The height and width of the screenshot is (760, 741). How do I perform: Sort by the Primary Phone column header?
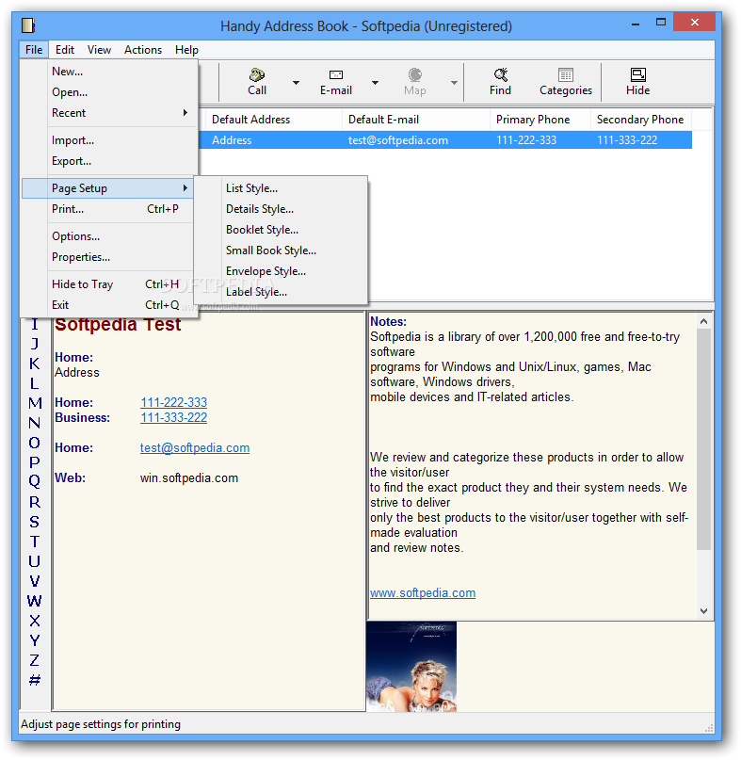coord(540,120)
